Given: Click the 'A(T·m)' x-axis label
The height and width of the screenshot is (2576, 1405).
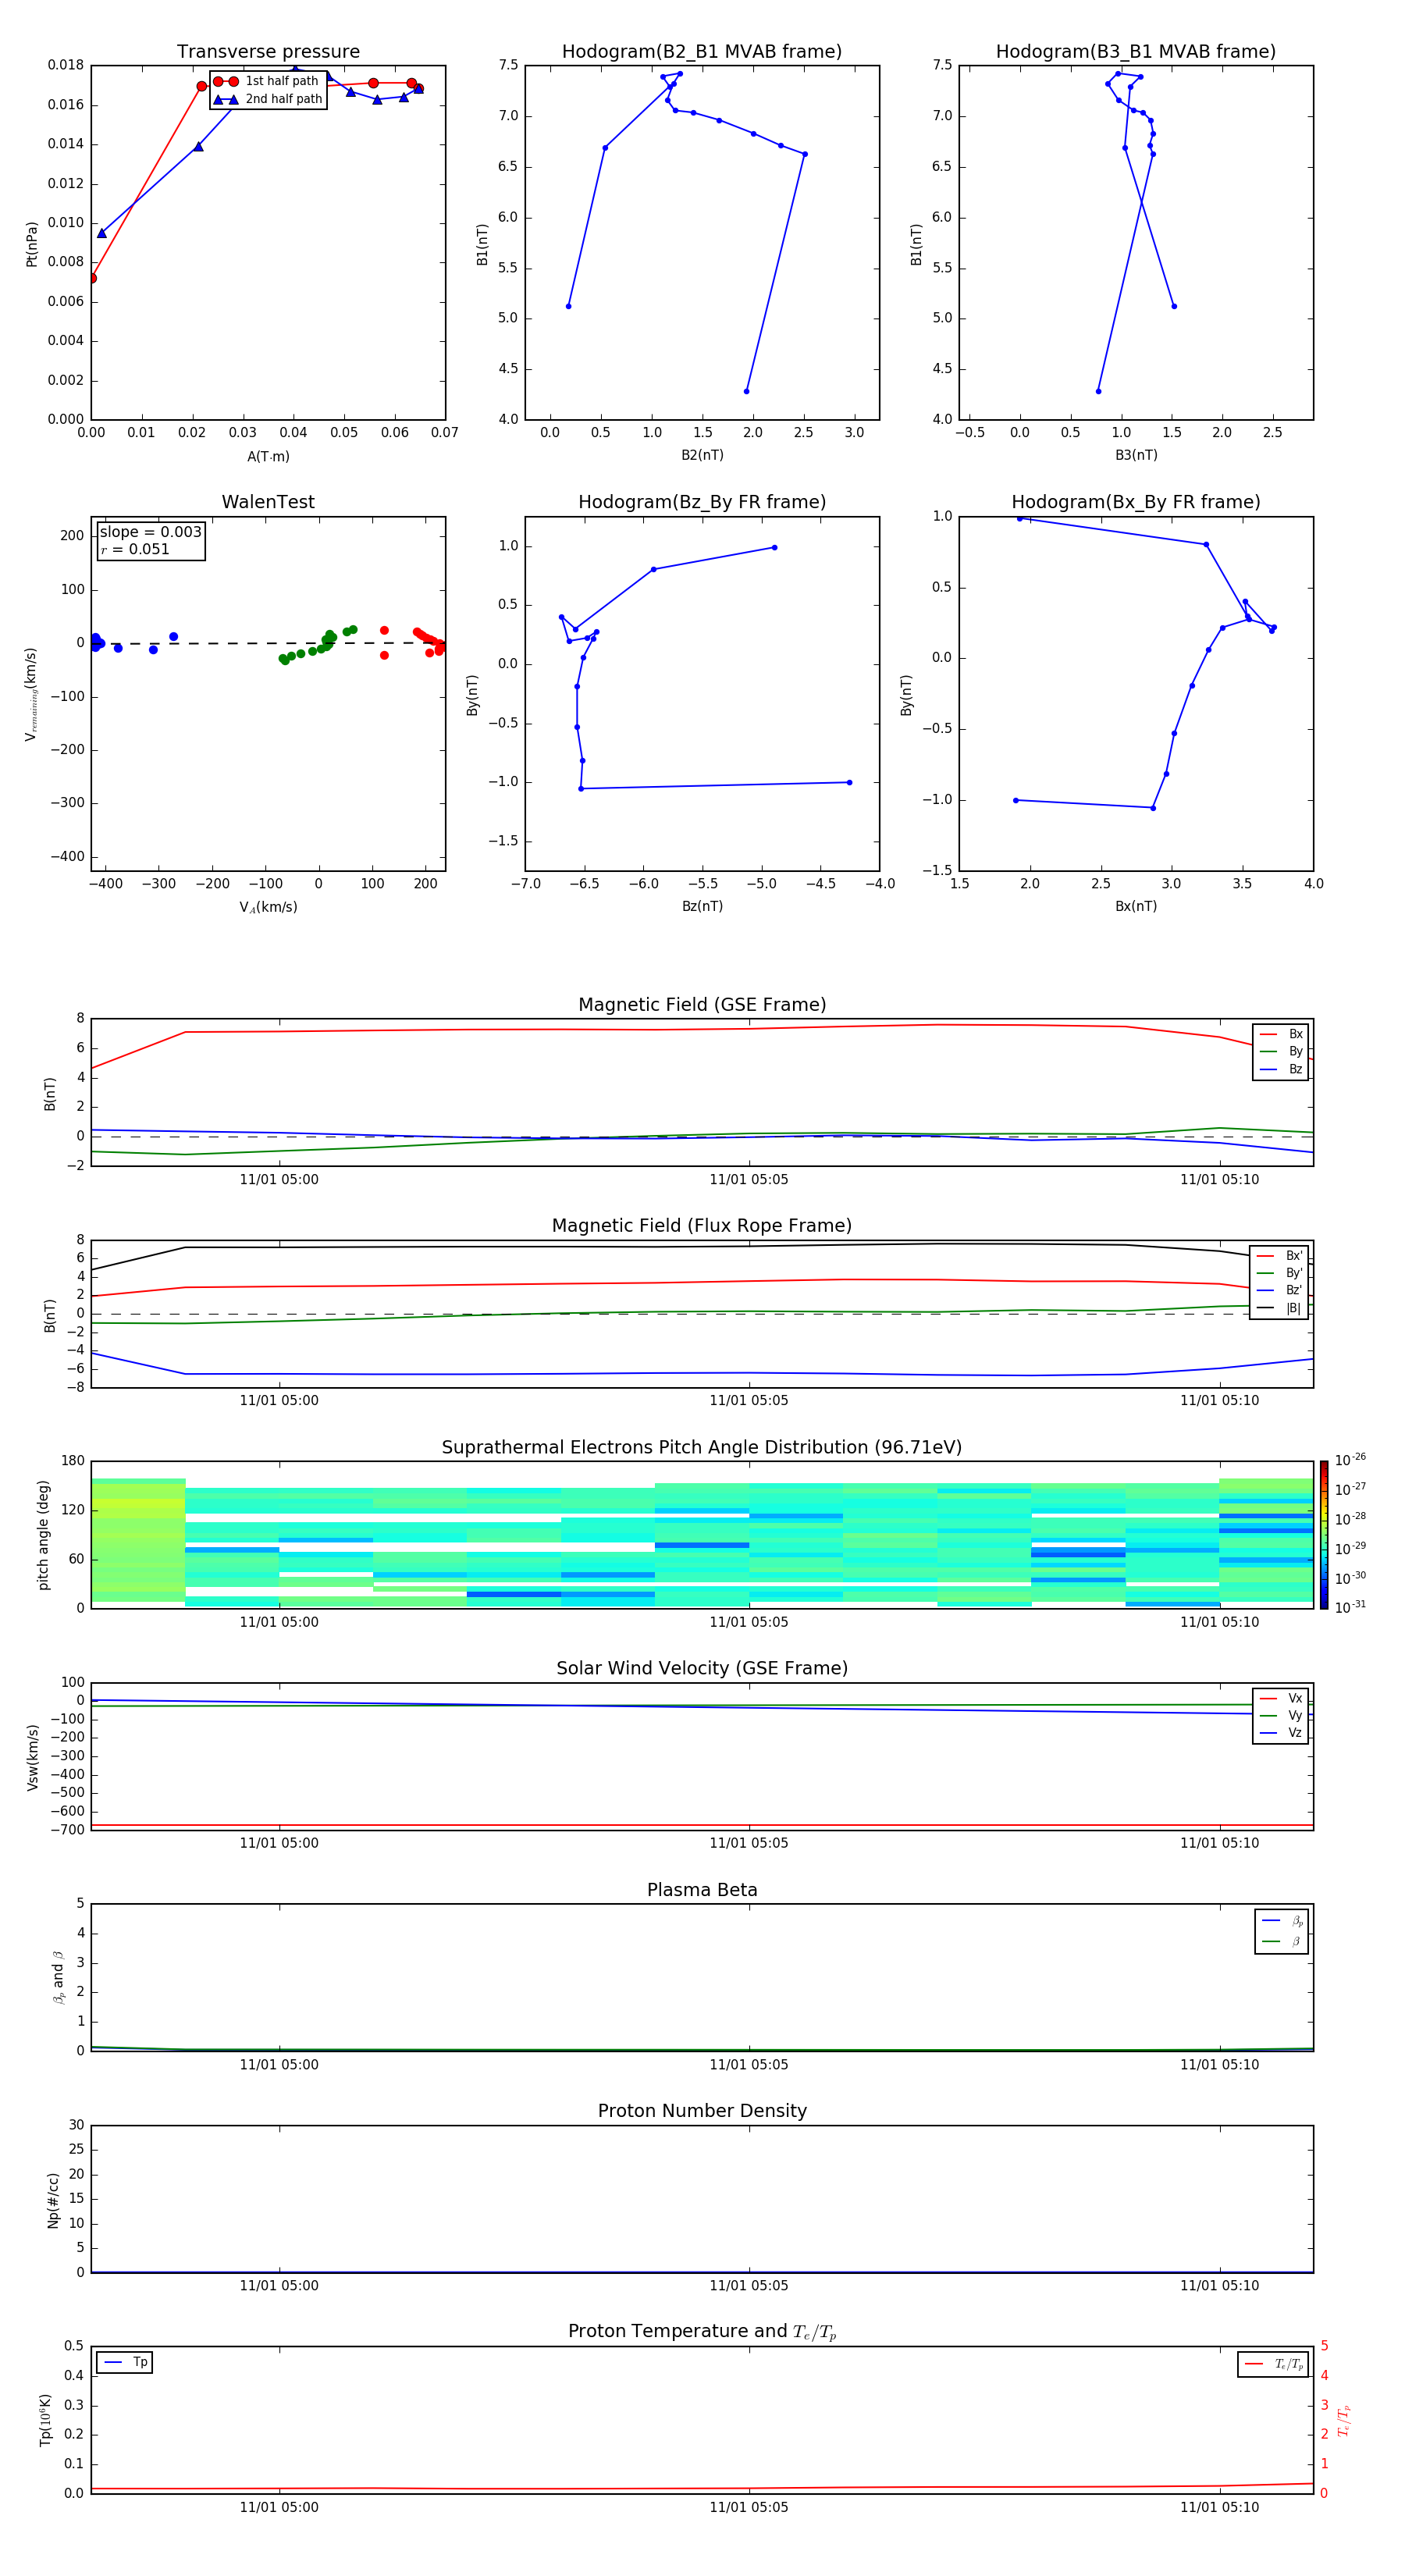Looking at the screenshot, I should 268,456.
